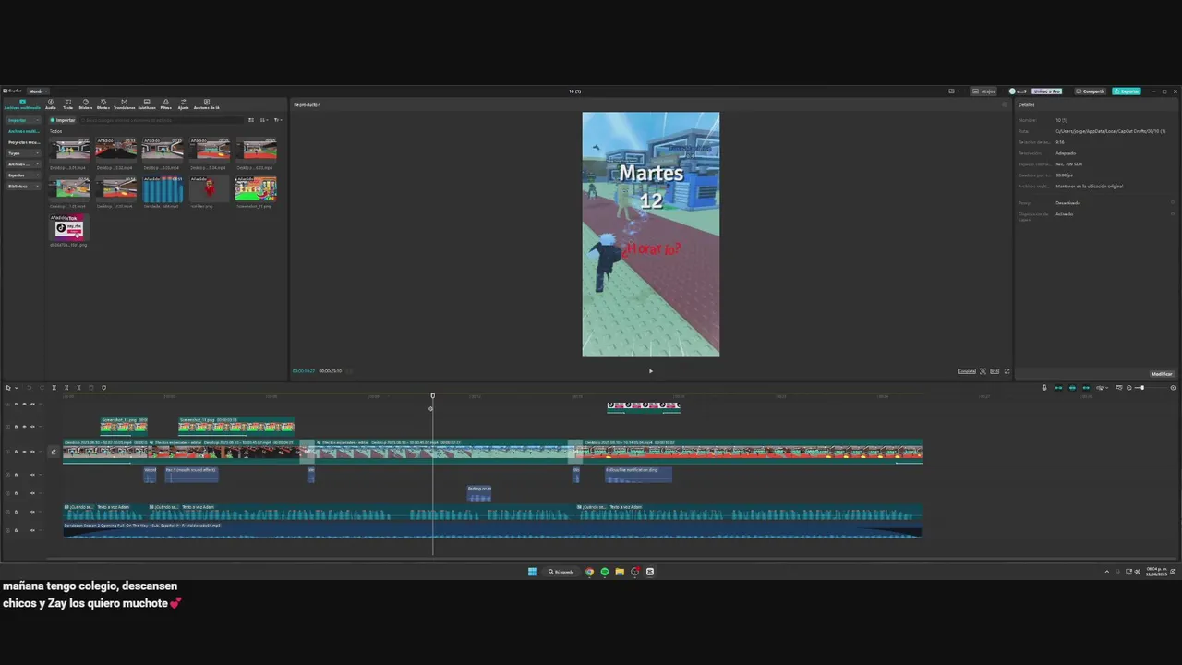Lock the main video track
The height and width of the screenshot is (665, 1182).
[x=16, y=452]
